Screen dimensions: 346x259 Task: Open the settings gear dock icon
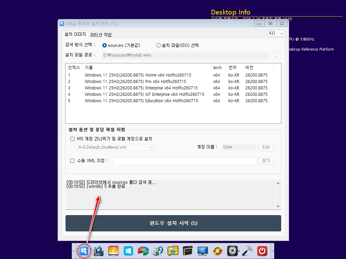pos(232,251)
